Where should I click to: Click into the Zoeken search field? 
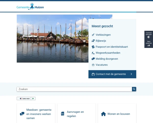point(74,89)
